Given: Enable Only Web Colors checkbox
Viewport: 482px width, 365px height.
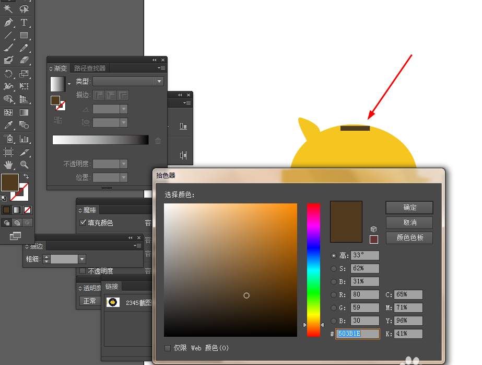Looking at the screenshot, I should coord(168,348).
